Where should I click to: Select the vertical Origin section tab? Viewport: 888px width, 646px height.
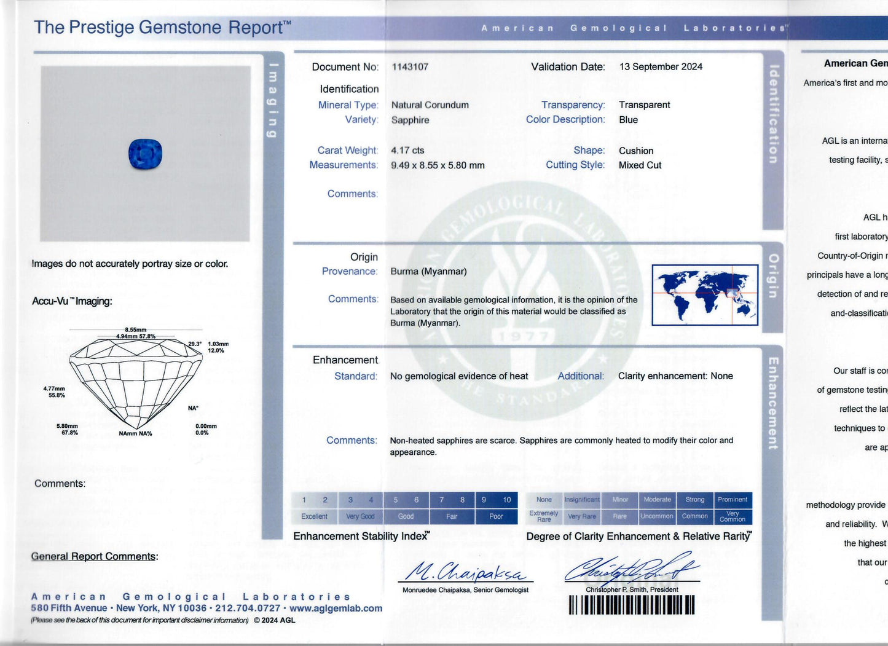(x=774, y=275)
